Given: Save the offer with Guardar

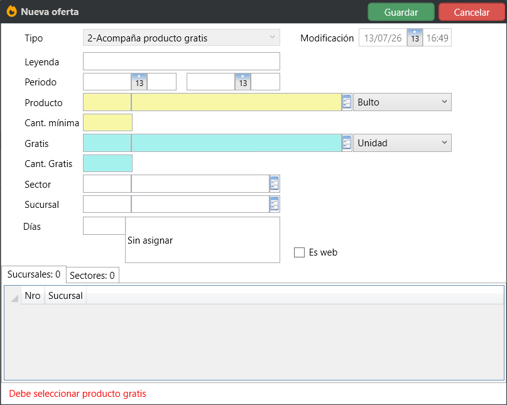Looking at the screenshot, I should 401,12.
